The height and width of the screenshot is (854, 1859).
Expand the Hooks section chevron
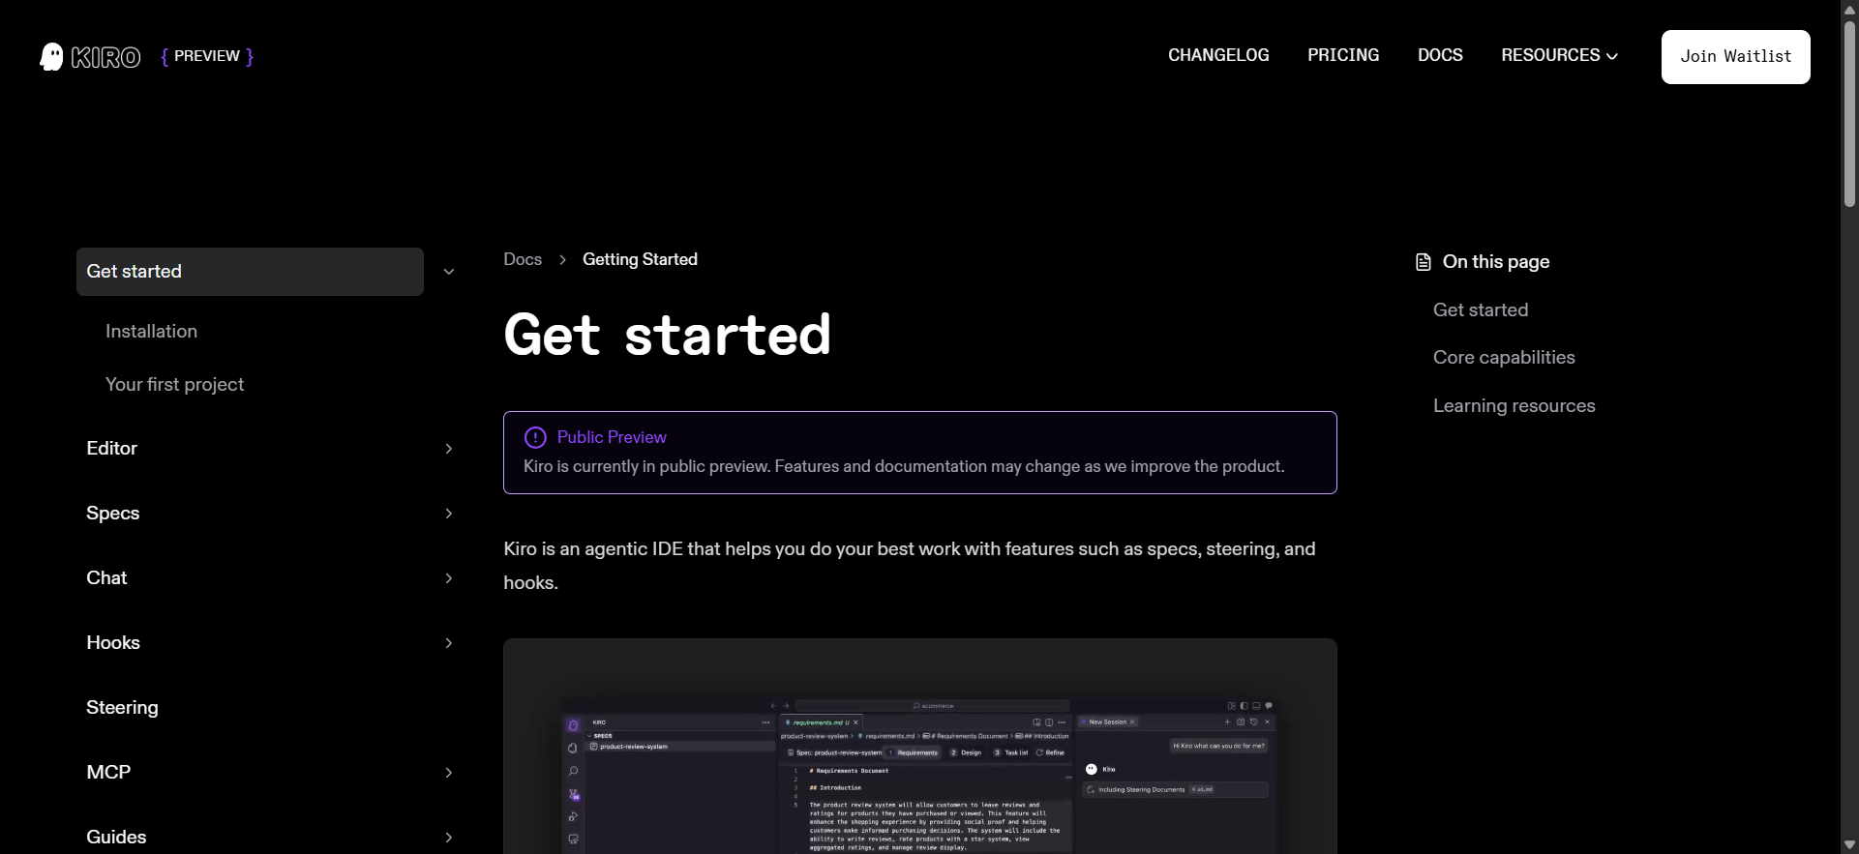449,643
